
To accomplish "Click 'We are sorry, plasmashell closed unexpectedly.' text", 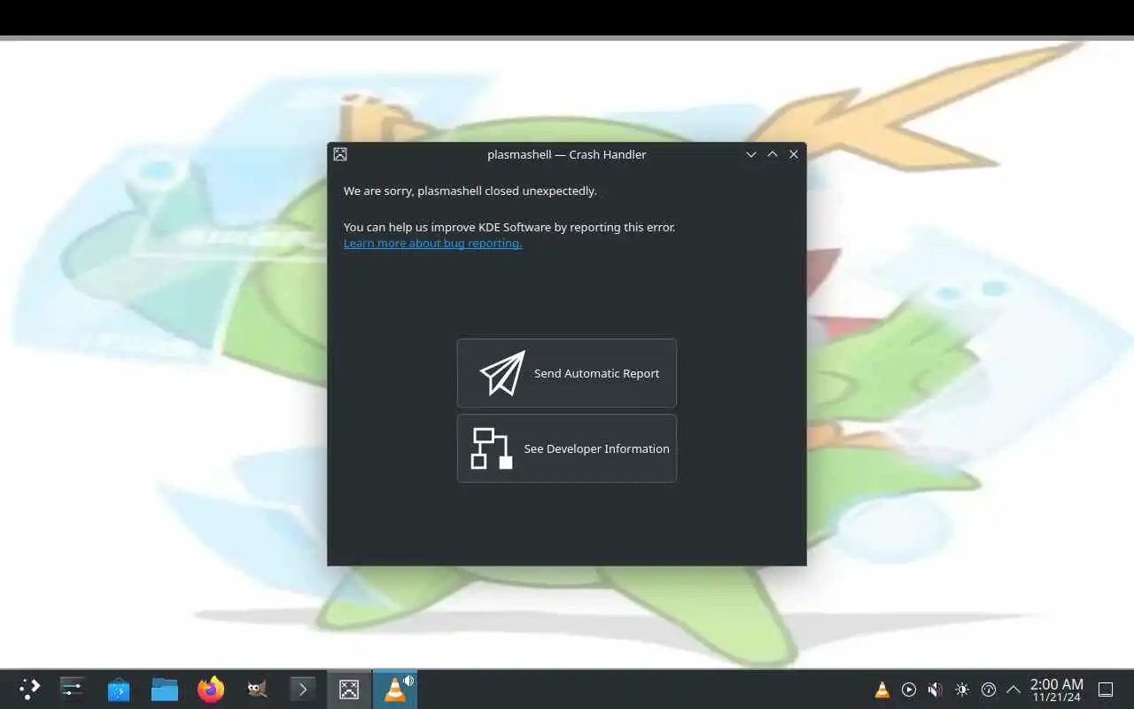I will pyautogui.click(x=470, y=191).
